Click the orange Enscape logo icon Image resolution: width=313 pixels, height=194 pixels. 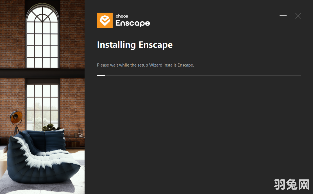point(105,20)
